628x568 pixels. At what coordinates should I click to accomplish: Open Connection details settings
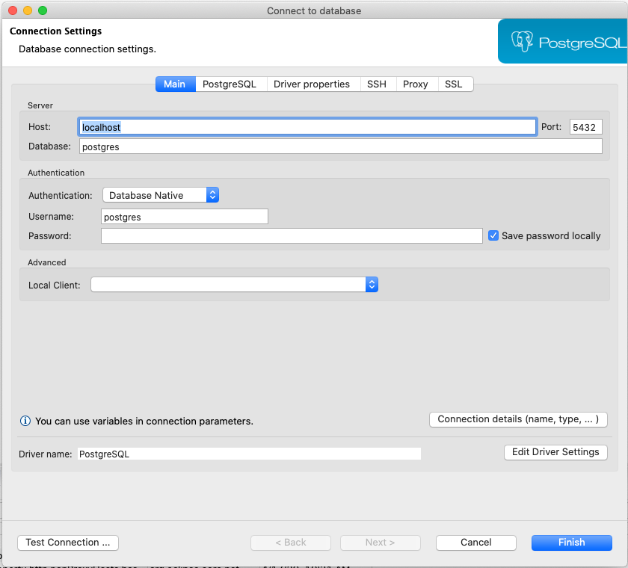[x=518, y=419]
